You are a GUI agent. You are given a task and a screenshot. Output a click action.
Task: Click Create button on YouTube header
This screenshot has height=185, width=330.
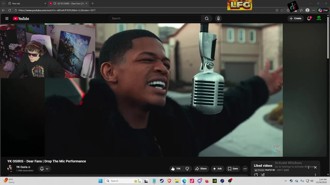[x=295, y=18]
